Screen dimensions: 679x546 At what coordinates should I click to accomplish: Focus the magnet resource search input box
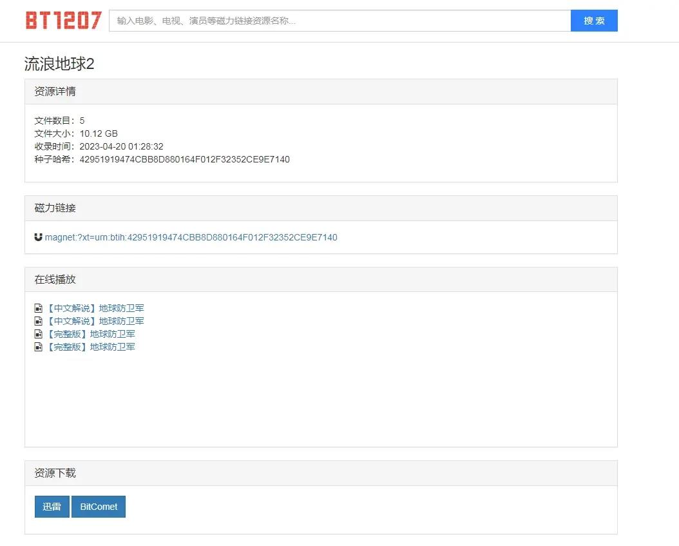tap(339, 21)
